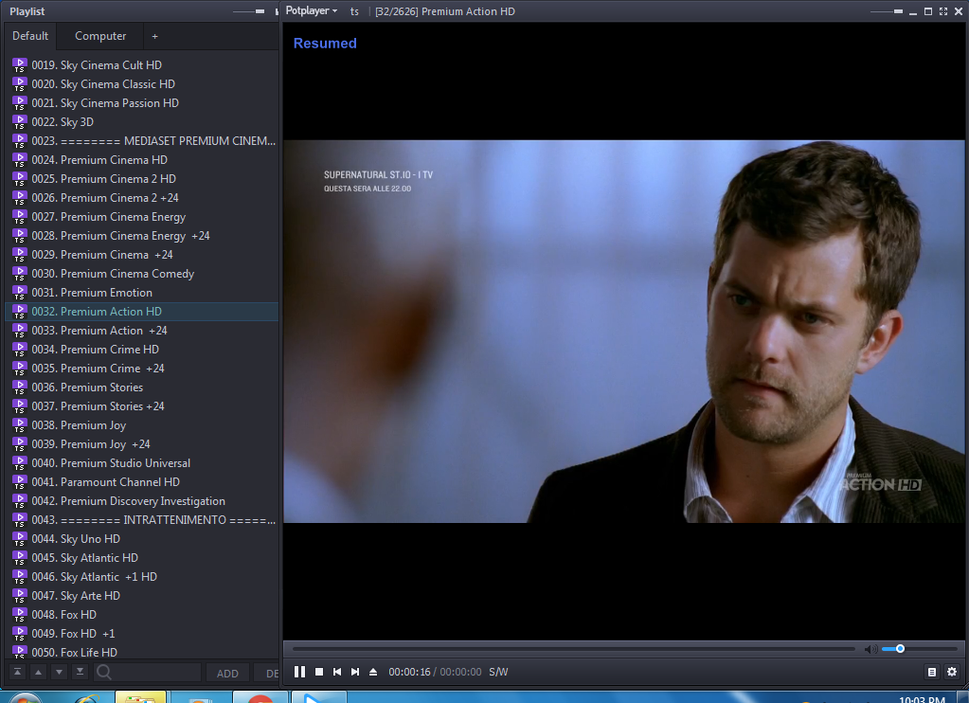Viewport: 969px width, 703px height.
Task: Open Windows Explorer folder on taskbar
Action: (x=140, y=697)
